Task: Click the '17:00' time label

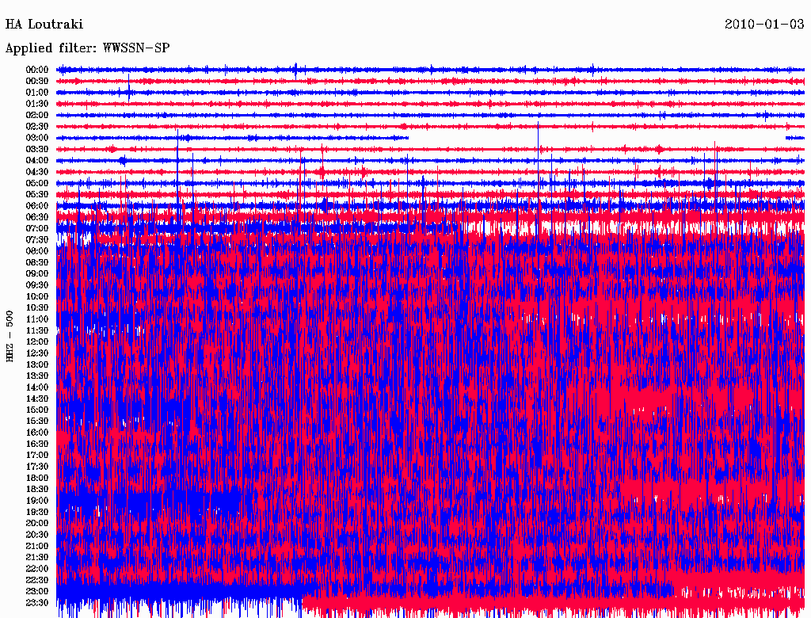Action: (37, 455)
